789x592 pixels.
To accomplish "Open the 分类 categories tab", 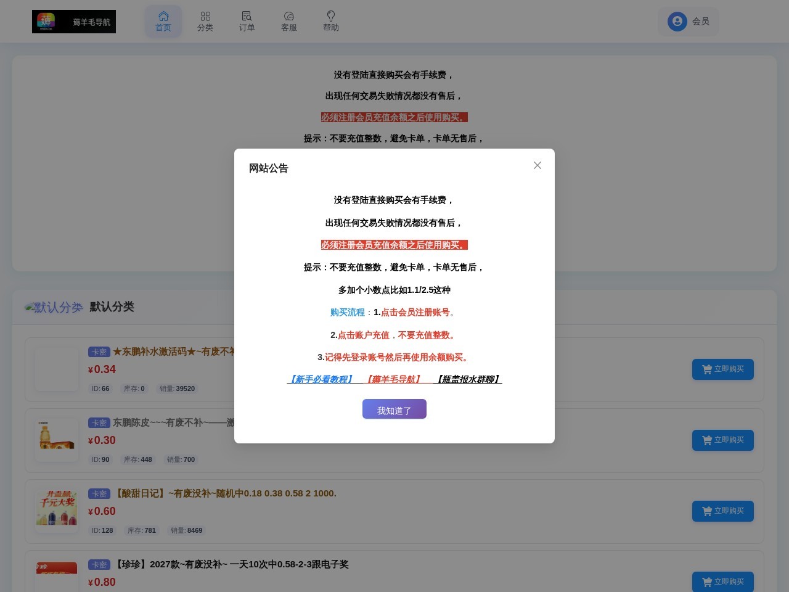I will coord(205,21).
